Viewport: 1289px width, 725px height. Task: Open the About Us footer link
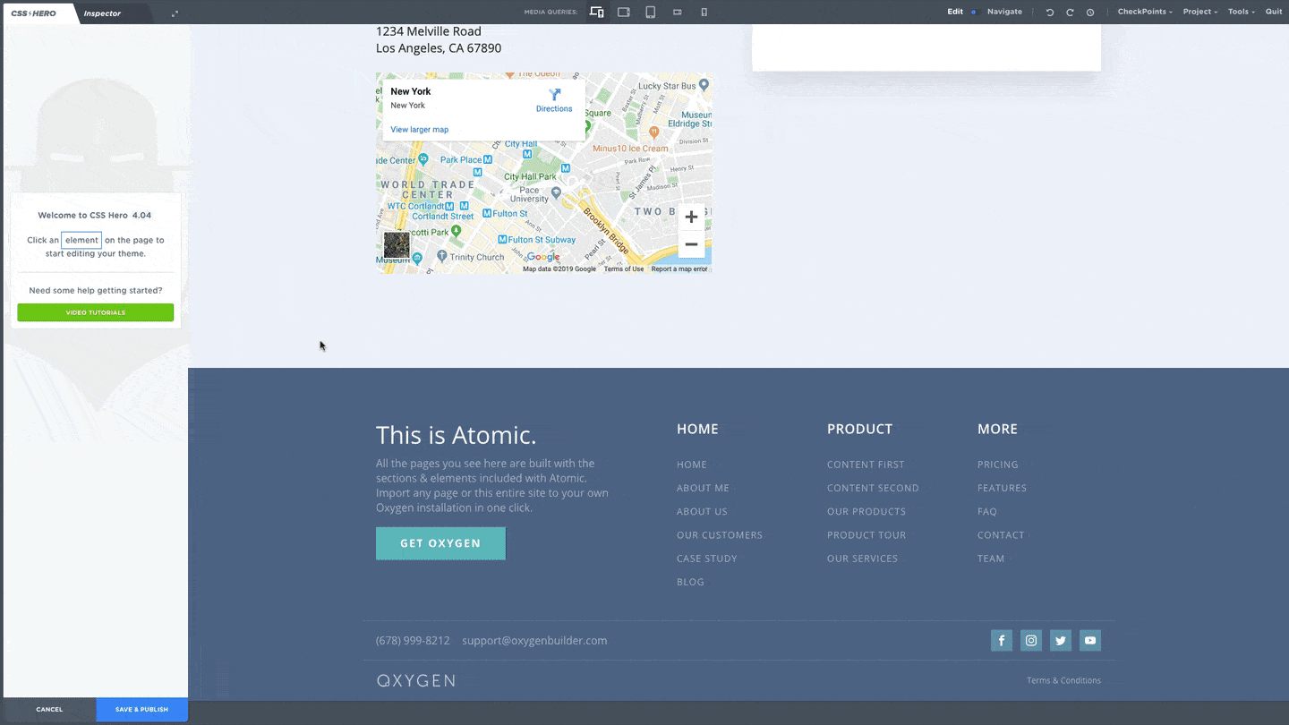(702, 511)
